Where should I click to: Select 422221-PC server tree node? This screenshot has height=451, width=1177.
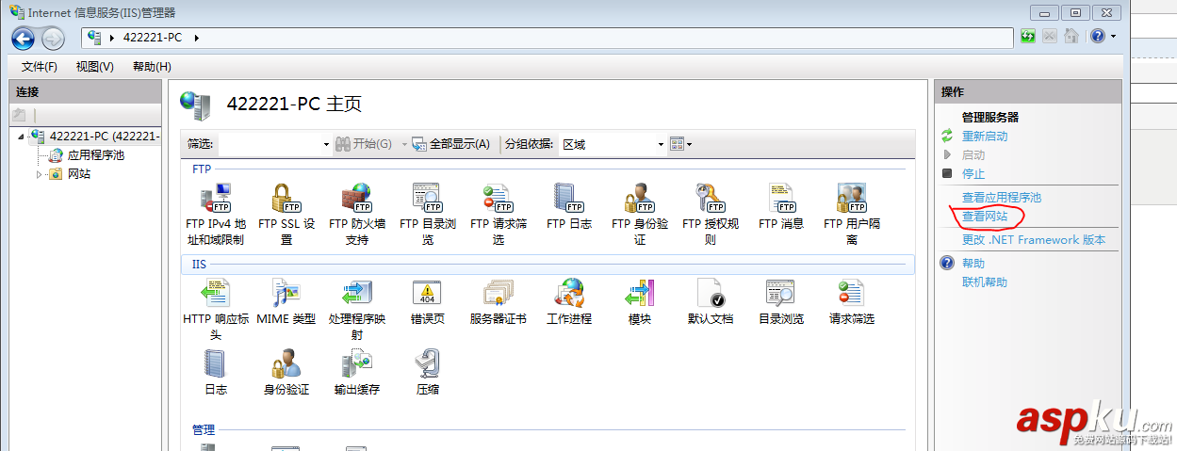(x=105, y=137)
